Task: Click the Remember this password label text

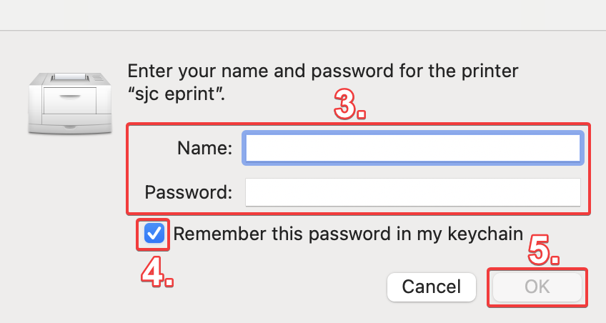Action: click(x=348, y=234)
